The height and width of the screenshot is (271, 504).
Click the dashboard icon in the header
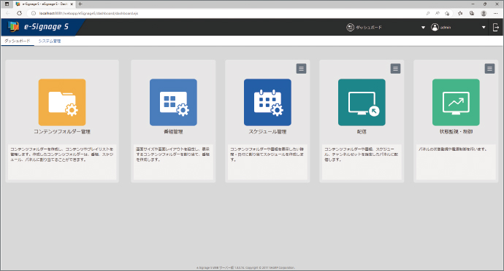click(350, 27)
